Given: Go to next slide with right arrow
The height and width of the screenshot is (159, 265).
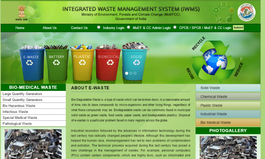Looking at the screenshot, I should click(x=241, y=59).
